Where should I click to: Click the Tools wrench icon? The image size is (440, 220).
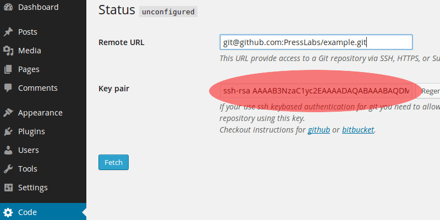coord(8,169)
